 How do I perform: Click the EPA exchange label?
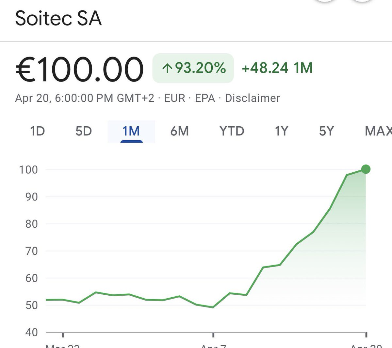click(205, 98)
